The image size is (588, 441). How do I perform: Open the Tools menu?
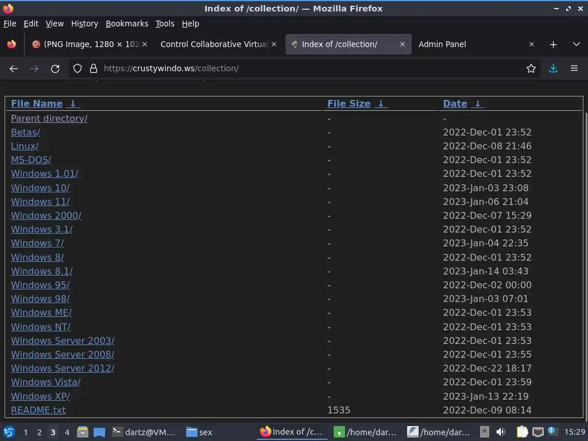point(165,24)
